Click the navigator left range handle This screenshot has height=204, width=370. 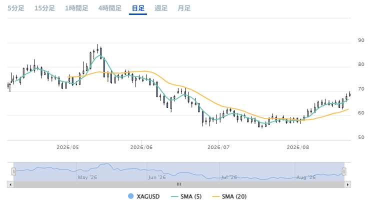tap(13, 171)
